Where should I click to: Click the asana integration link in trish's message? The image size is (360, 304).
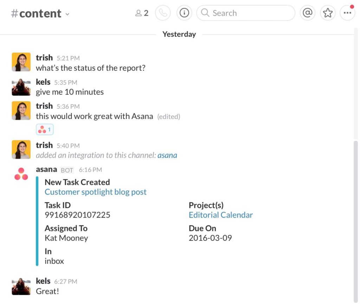pos(167,155)
